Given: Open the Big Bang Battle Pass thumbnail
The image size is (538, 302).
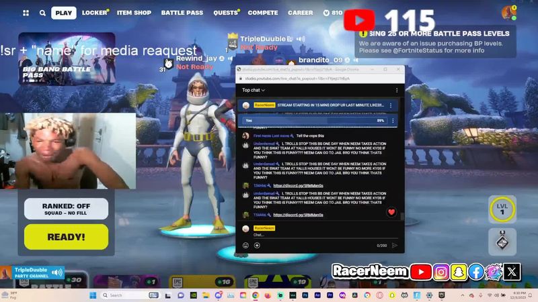Looking at the screenshot, I should point(66,58).
